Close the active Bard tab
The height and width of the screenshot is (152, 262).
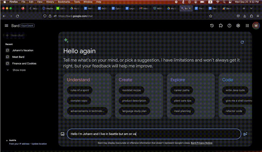point(190,8)
